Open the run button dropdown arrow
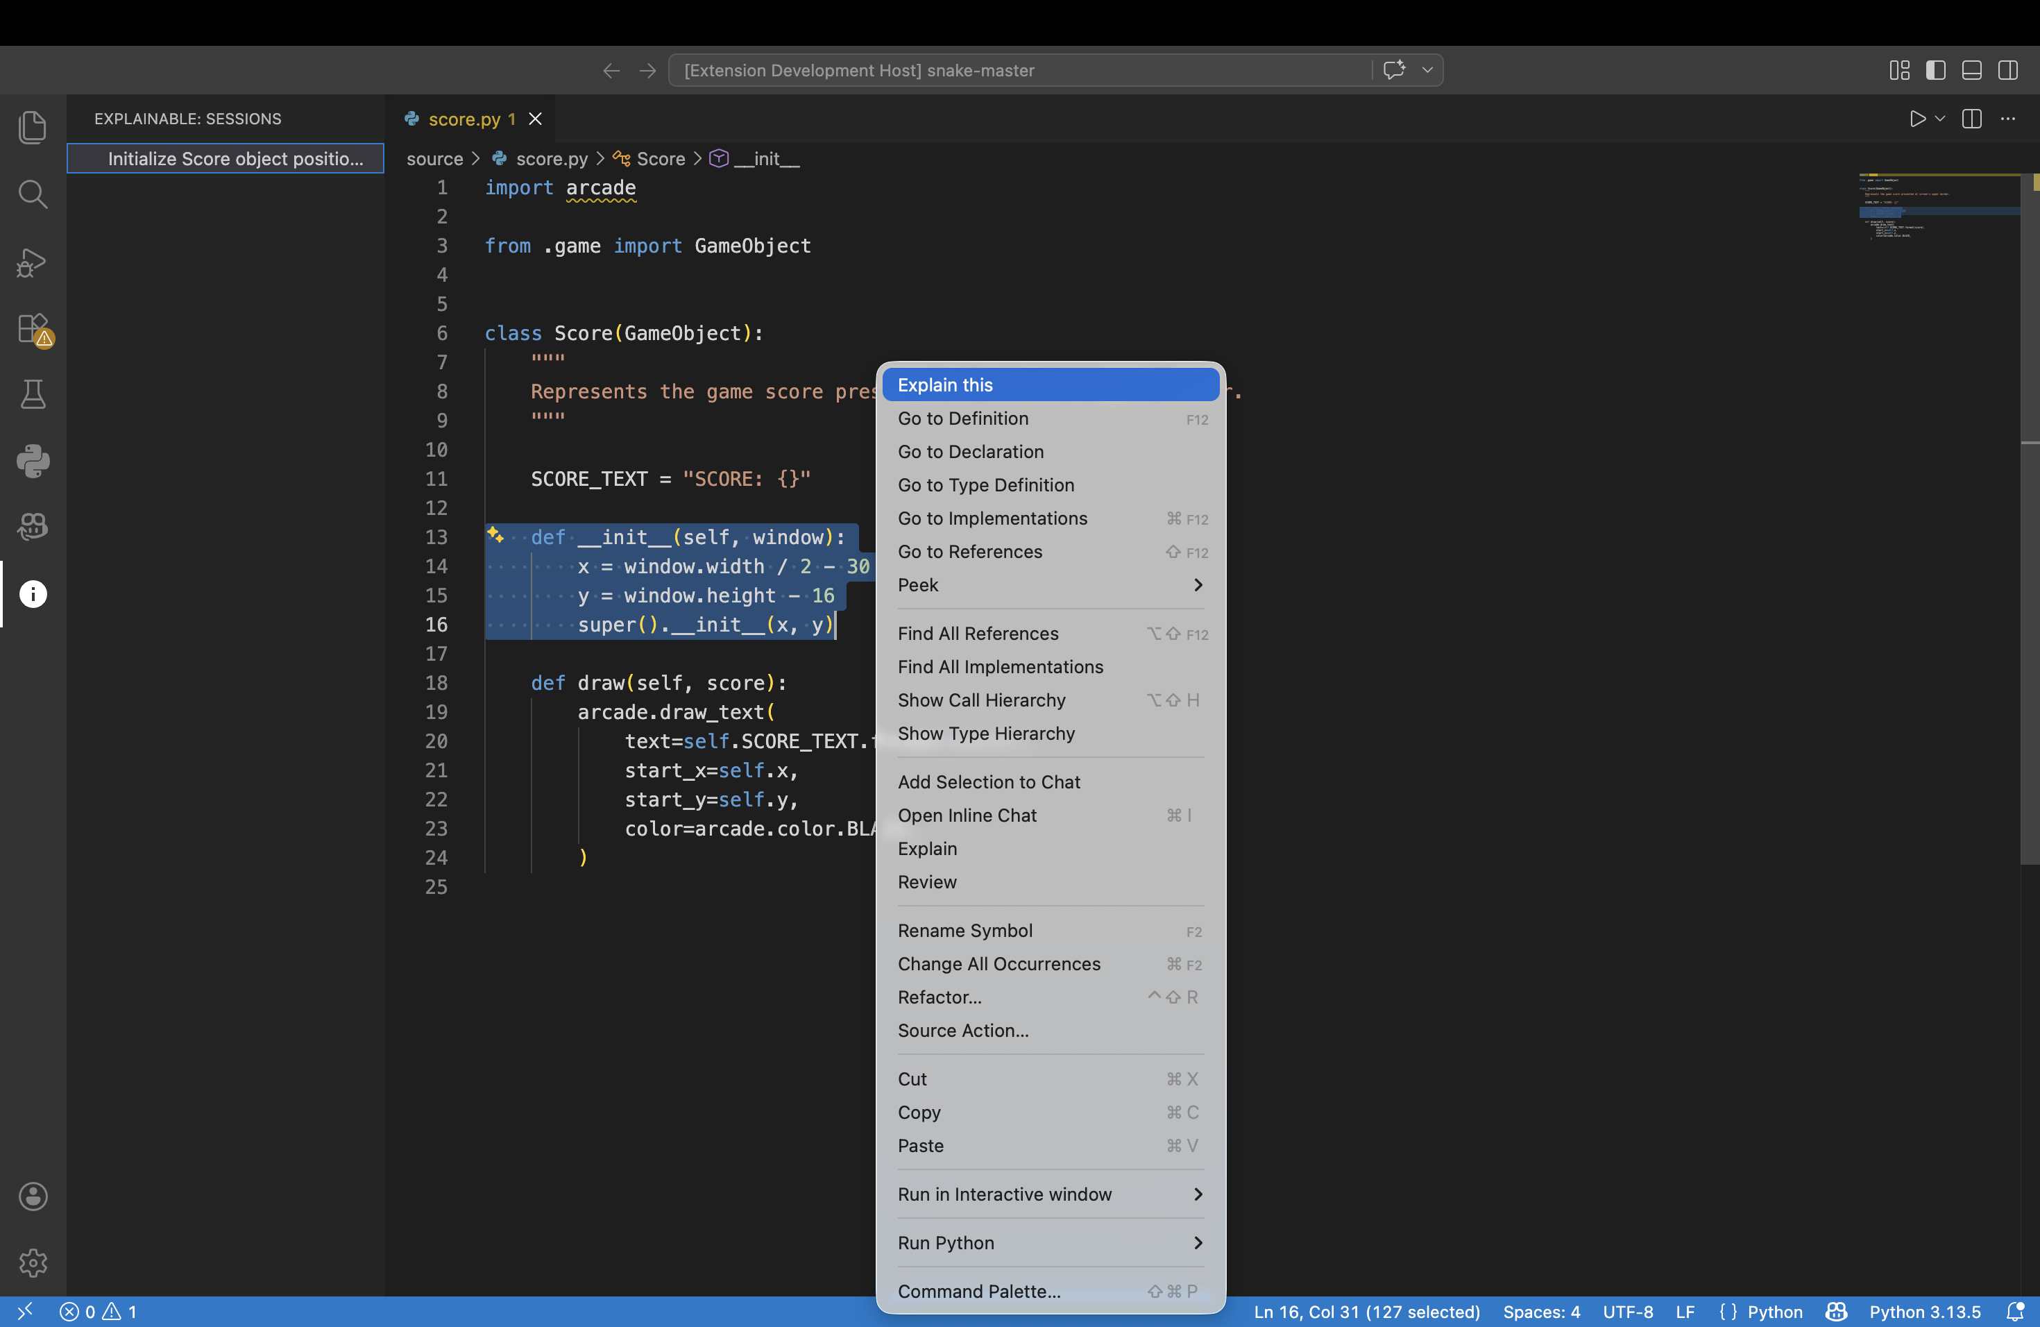This screenshot has height=1327, width=2040. tap(1941, 119)
